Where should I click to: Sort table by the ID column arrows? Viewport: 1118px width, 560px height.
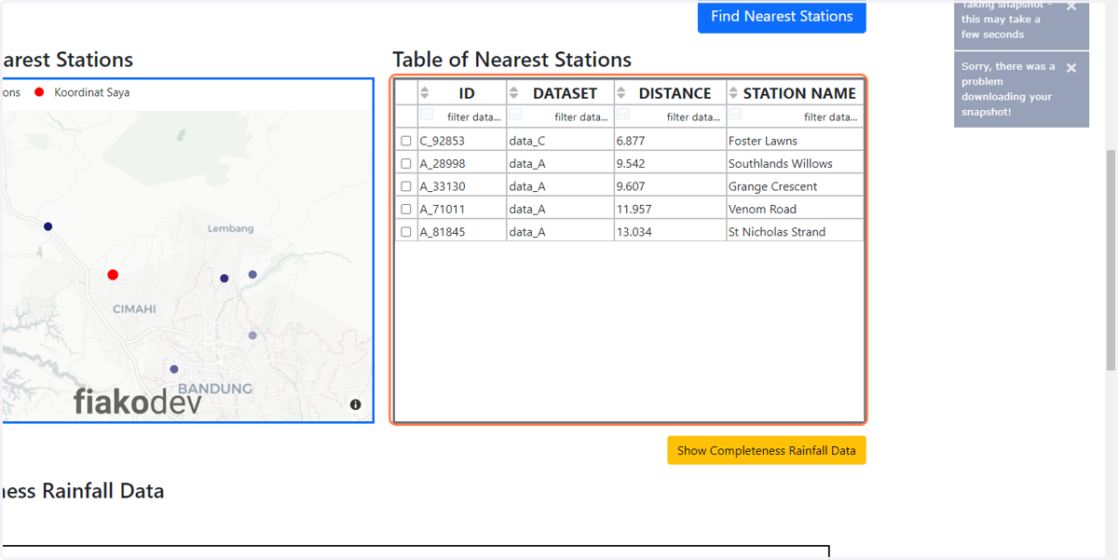[x=425, y=93]
